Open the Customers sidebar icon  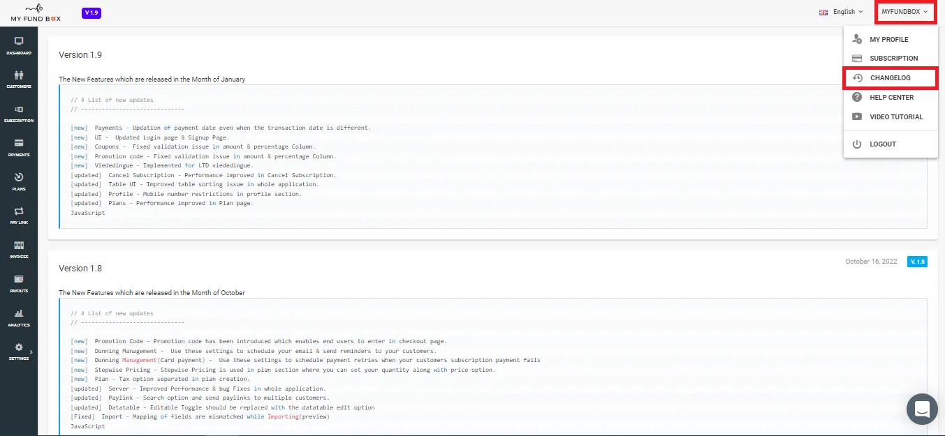(x=19, y=75)
